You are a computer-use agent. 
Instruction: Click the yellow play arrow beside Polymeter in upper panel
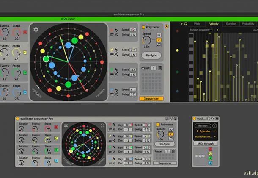(x=167, y=26)
